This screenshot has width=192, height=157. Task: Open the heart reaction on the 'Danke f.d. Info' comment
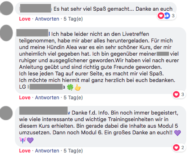[x=176, y=148]
